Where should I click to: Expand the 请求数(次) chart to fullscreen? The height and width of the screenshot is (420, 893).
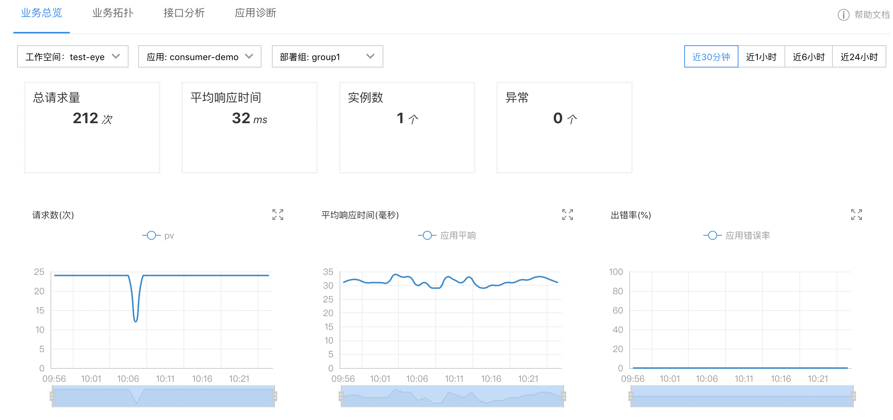(277, 214)
